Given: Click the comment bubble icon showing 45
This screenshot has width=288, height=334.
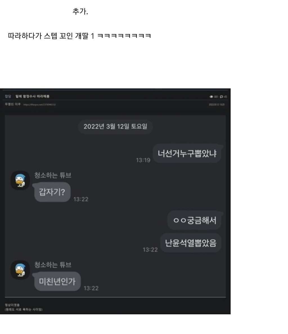Looking at the screenshot, I should (x=221, y=97).
